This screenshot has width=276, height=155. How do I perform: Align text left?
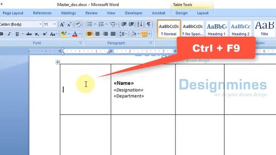90,34
